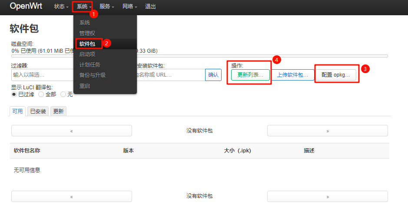Viewport: 408px width, 216px height.
Task: Choose the 全部 translation display option
Action: click(41, 94)
